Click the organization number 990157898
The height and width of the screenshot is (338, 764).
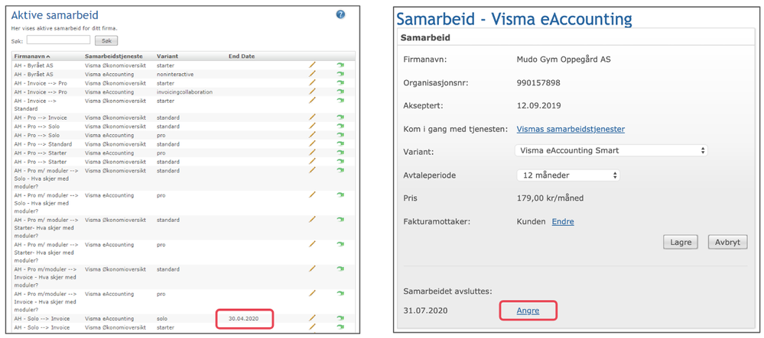tap(538, 82)
